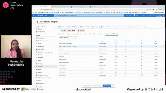The image size is (166, 93).
Task: Switch to the What's new tab
Action: tap(61, 34)
